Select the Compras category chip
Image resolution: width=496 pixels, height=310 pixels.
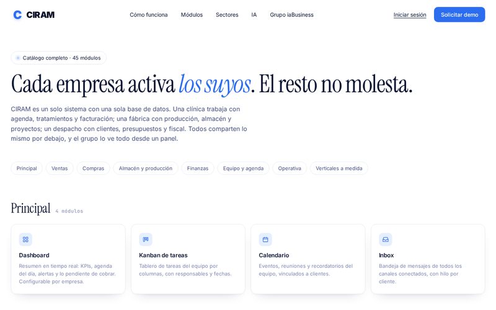(x=94, y=168)
